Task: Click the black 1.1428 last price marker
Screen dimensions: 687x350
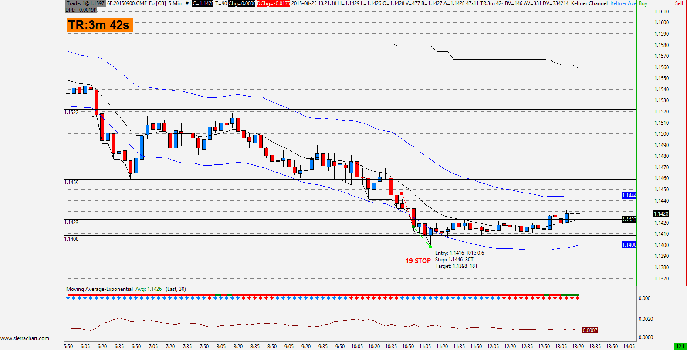Action: pos(661,213)
